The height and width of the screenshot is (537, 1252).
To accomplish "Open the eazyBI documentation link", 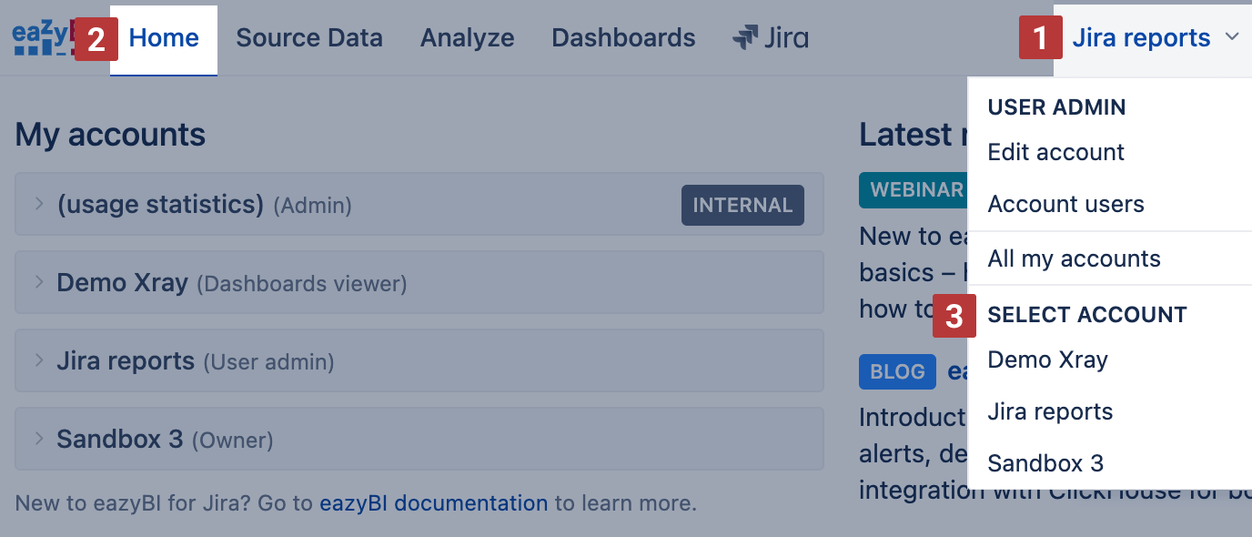I will pyautogui.click(x=433, y=502).
